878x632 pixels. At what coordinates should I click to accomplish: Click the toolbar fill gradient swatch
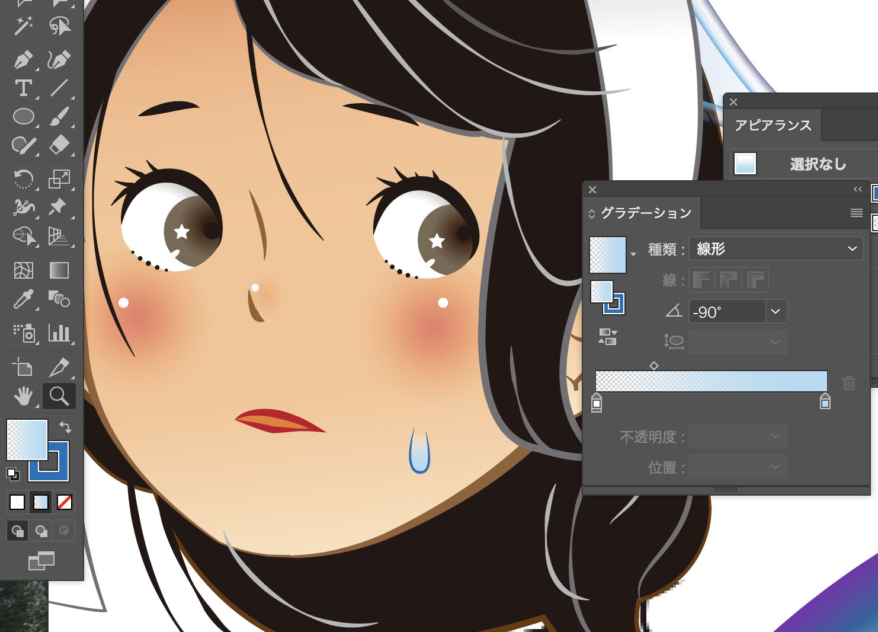pyautogui.click(x=27, y=440)
